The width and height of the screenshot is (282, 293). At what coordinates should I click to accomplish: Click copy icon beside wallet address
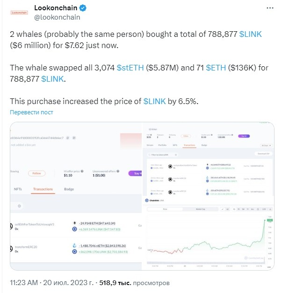(68, 138)
